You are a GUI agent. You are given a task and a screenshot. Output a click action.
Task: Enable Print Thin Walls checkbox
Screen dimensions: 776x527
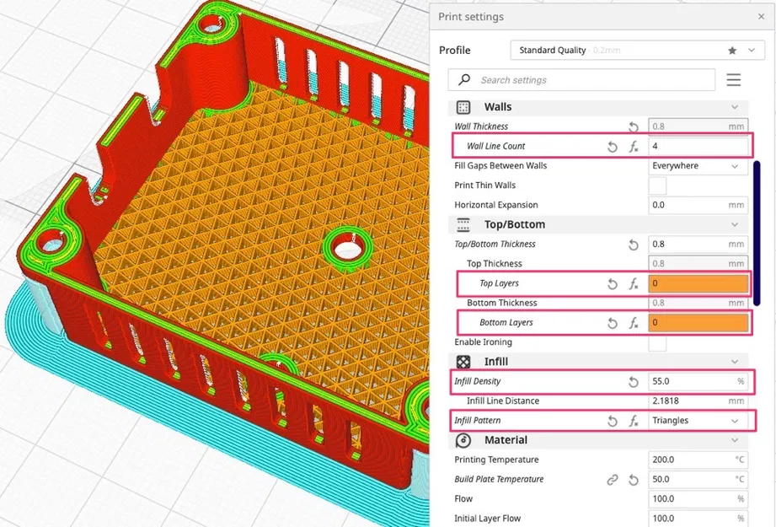point(657,186)
